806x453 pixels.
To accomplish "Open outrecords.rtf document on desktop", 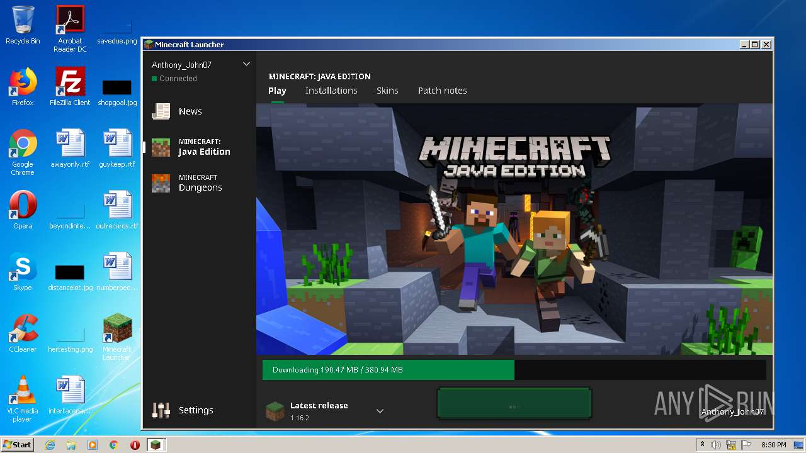I will point(117,210).
